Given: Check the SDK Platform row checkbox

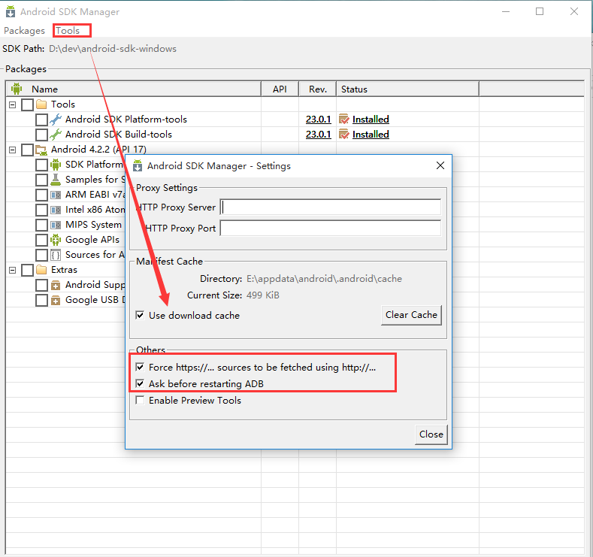Looking at the screenshot, I should point(41,165).
